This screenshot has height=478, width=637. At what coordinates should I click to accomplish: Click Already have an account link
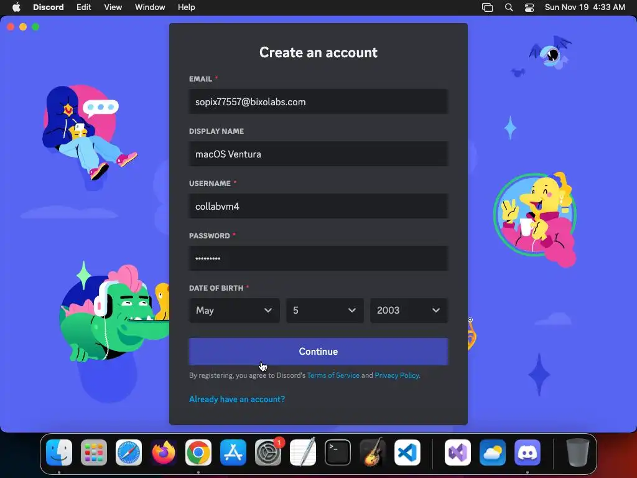[237, 399]
